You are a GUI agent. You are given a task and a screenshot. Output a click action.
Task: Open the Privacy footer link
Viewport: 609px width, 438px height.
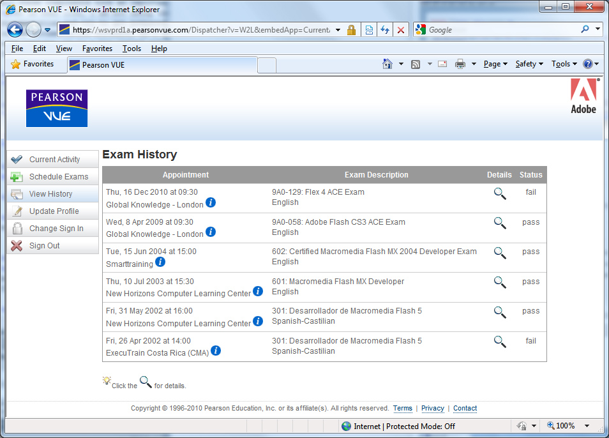(x=432, y=409)
